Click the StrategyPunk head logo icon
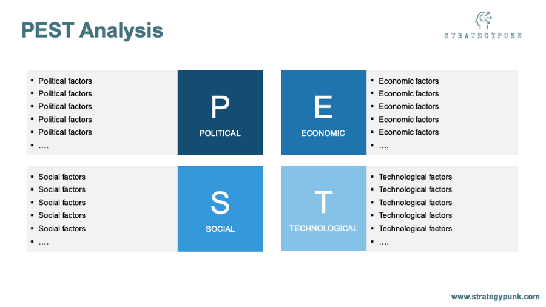 tap(484, 20)
